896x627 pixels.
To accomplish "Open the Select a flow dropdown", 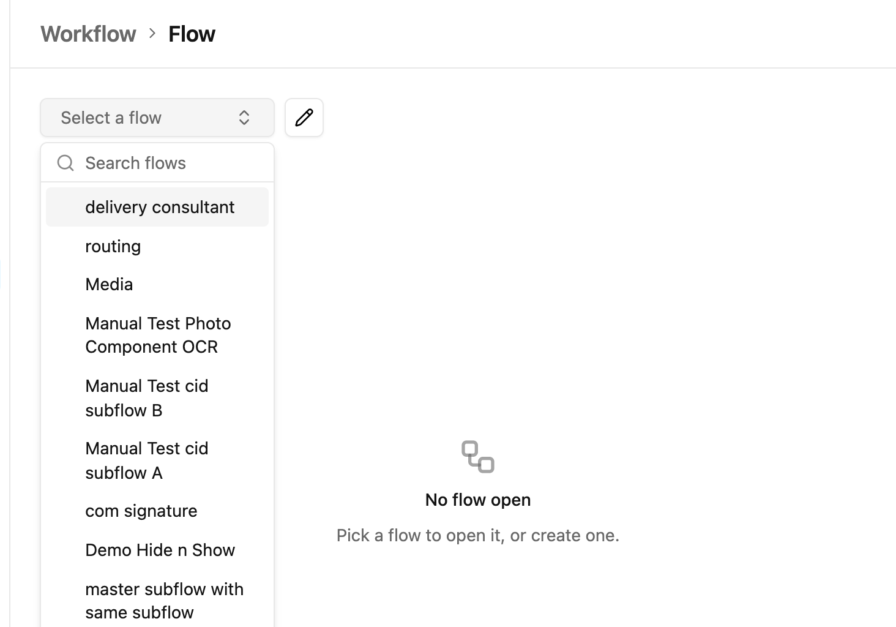I will (157, 118).
